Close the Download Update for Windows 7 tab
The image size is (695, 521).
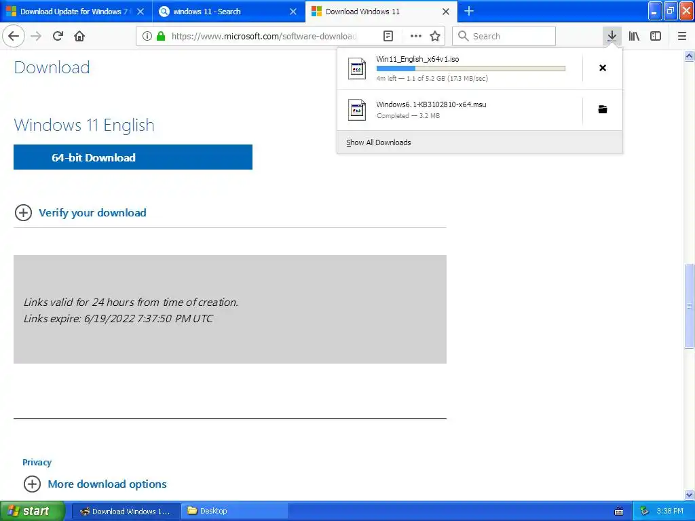(140, 12)
